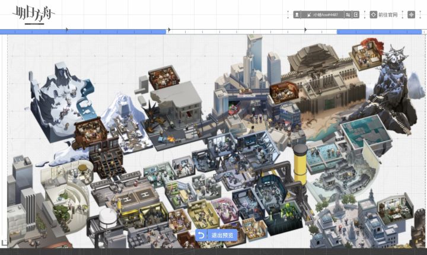
Task: Click the 退出预览 button
Action: [216, 235]
